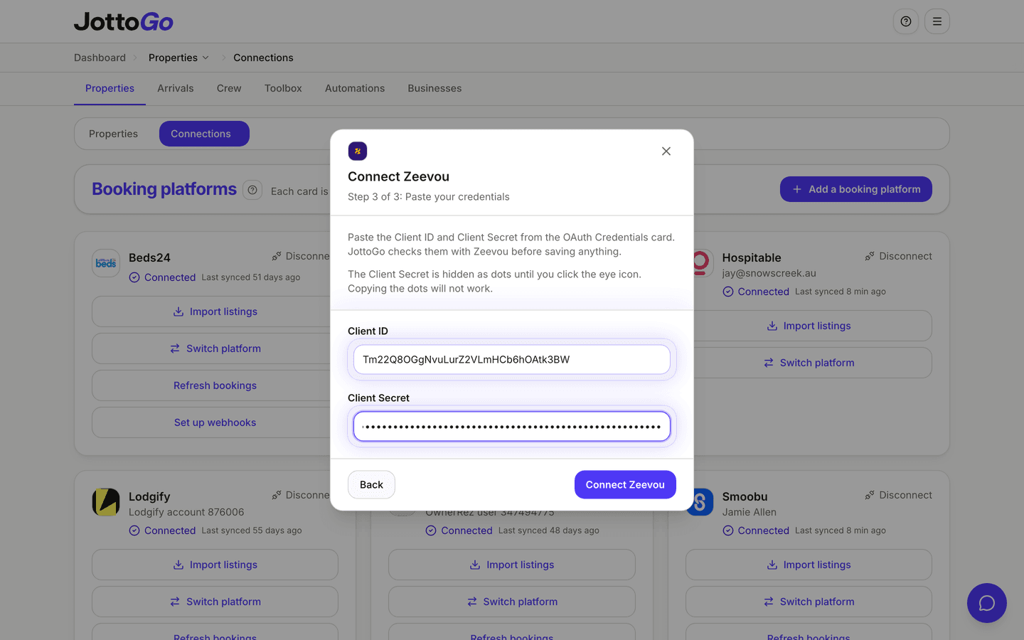Expand the Properties breadcrumb dropdown
This screenshot has width=1024, height=640.
pos(178,58)
